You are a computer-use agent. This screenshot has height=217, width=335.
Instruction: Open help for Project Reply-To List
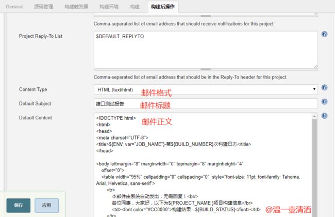pyautogui.click(x=324, y=34)
